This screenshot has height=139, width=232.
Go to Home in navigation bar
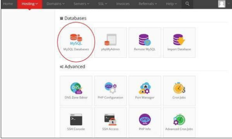click(8, 4)
